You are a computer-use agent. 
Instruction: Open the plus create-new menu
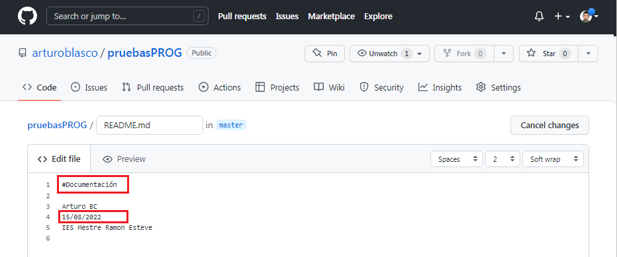(562, 16)
